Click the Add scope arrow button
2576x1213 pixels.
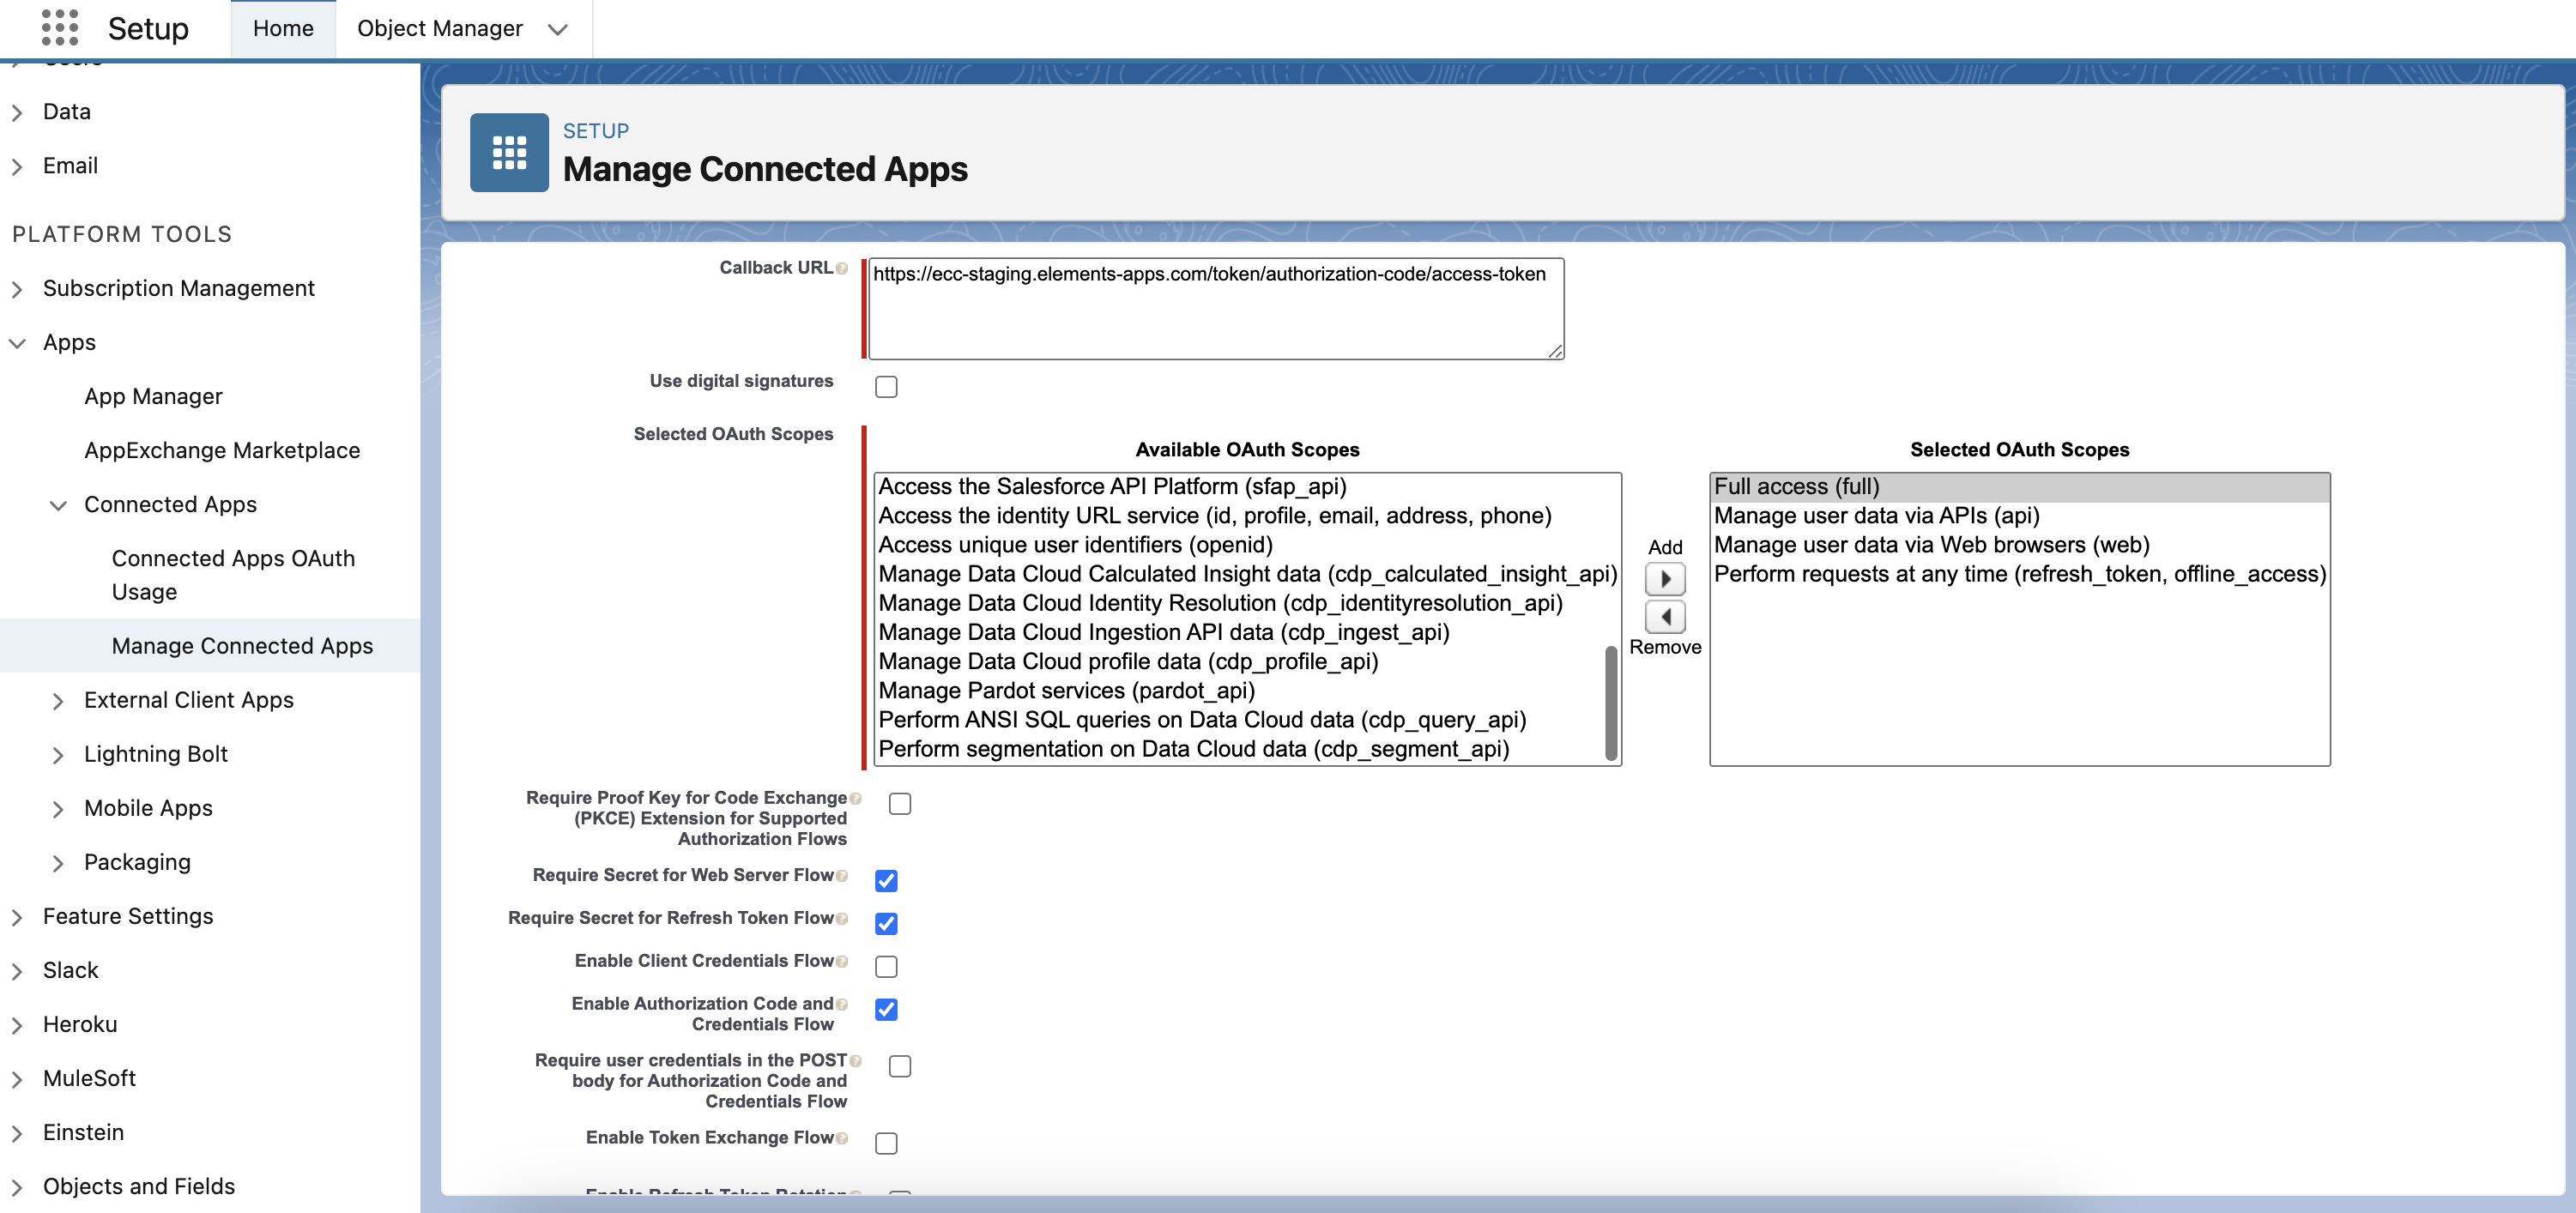pos(1664,579)
